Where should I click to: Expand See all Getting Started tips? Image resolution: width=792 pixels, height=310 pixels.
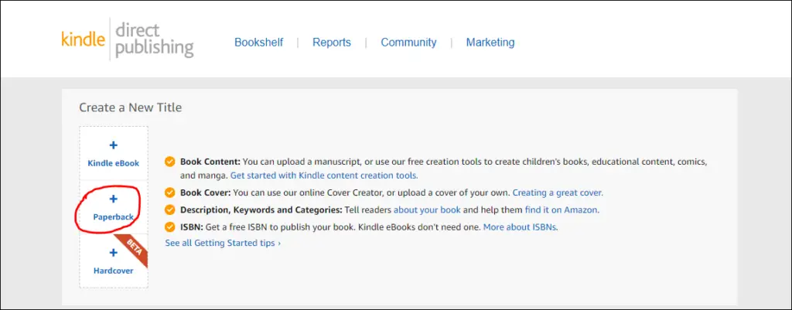click(223, 243)
